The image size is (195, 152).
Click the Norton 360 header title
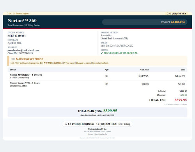[22, 21]
